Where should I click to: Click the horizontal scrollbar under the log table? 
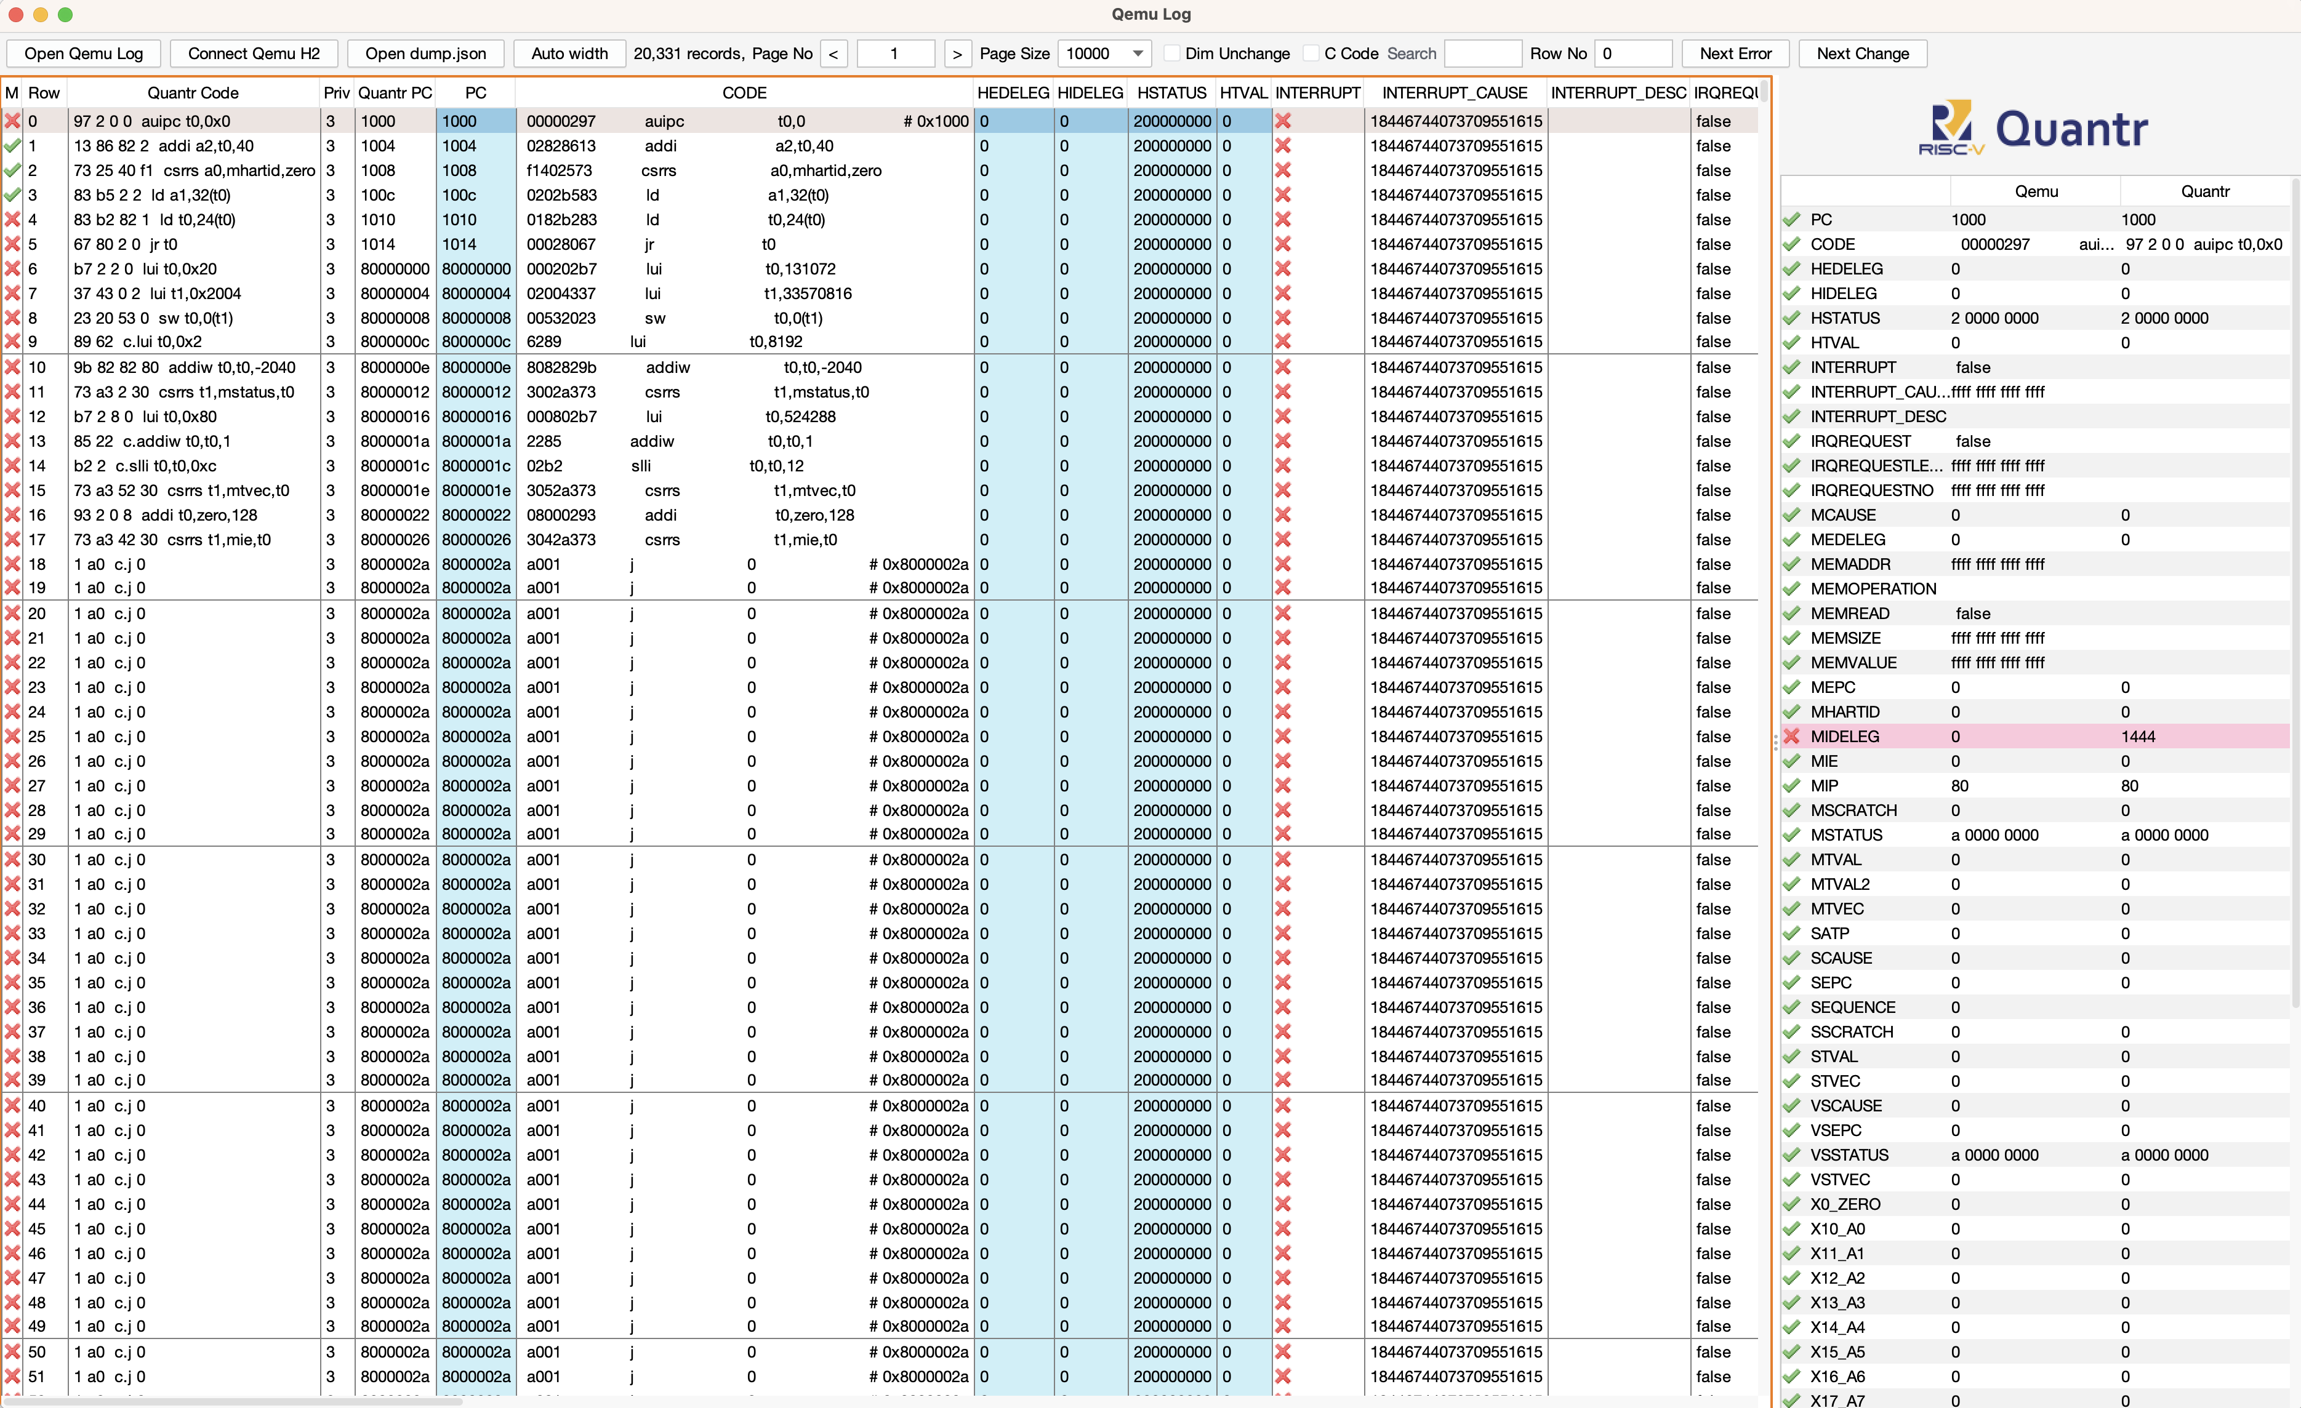pyautogui.click(x=233, y=1401)
